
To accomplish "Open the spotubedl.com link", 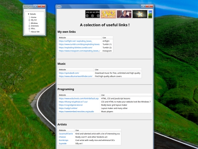I will 69,73.
